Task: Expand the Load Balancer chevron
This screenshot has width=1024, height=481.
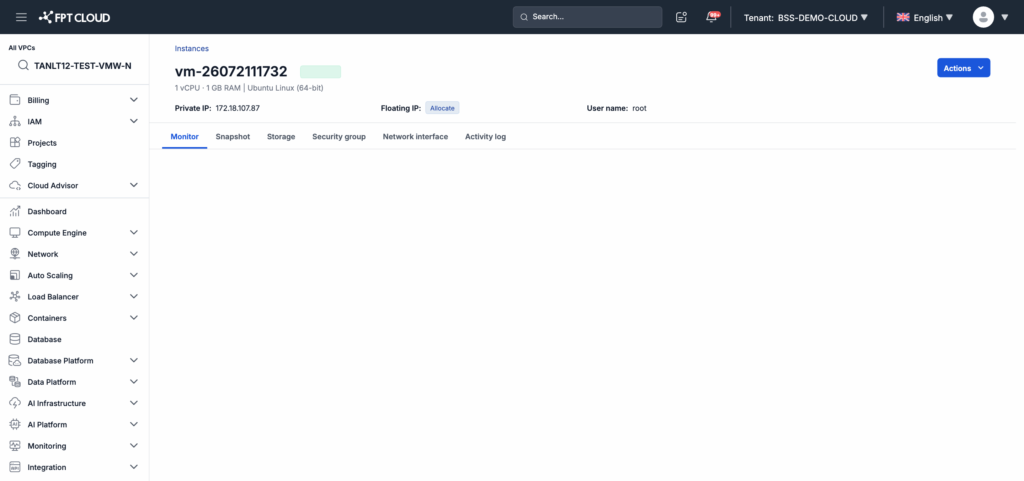Action: tap(134, 296)
